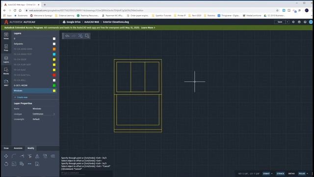Select the Break tool

[x=29, y=164]
